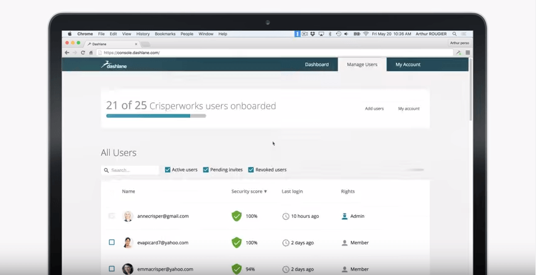Click the green shield next to annecrisper@gmail.com

pos(237,216)
